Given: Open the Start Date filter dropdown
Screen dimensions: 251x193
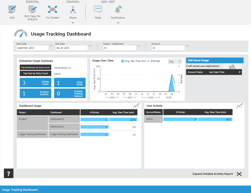Looking at the screenshot, I should point(51,46).
